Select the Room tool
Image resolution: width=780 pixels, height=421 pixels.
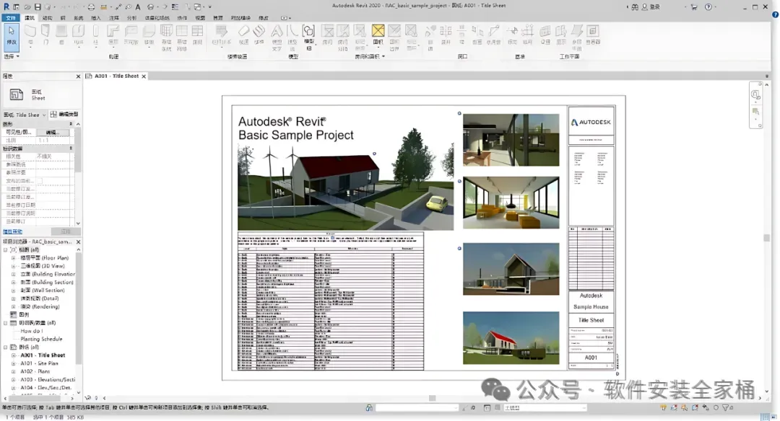click(x=327, y=35)
